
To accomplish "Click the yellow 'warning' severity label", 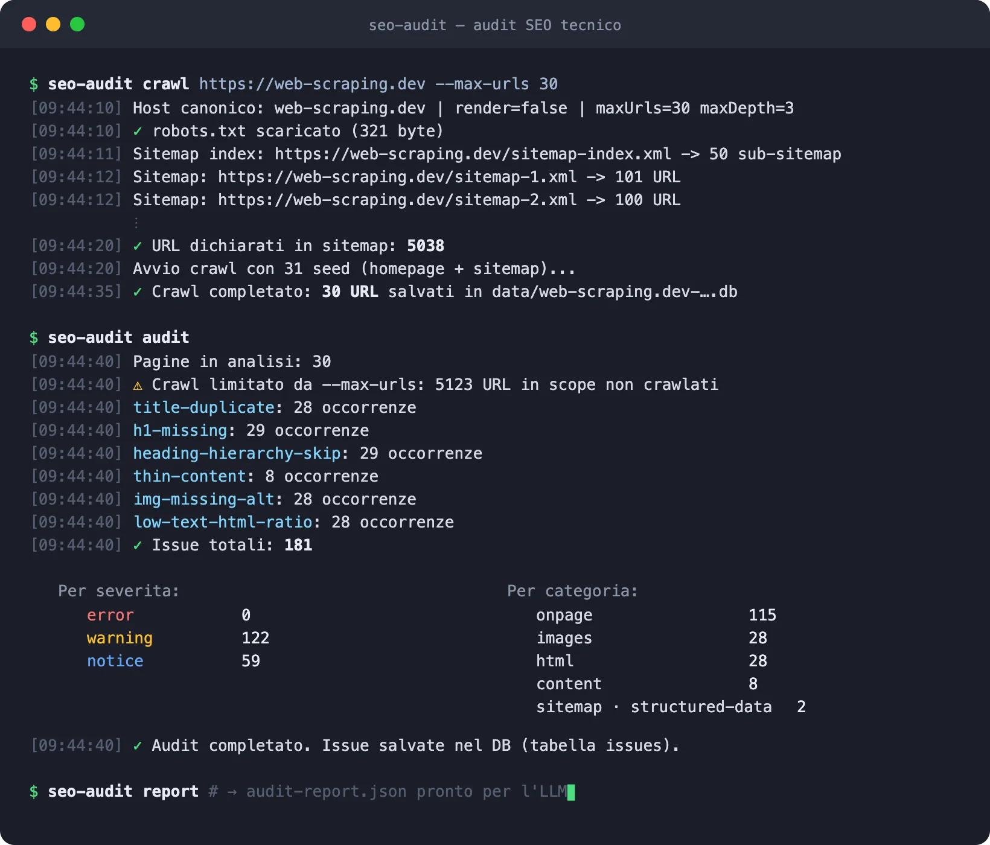I will 120,638.
